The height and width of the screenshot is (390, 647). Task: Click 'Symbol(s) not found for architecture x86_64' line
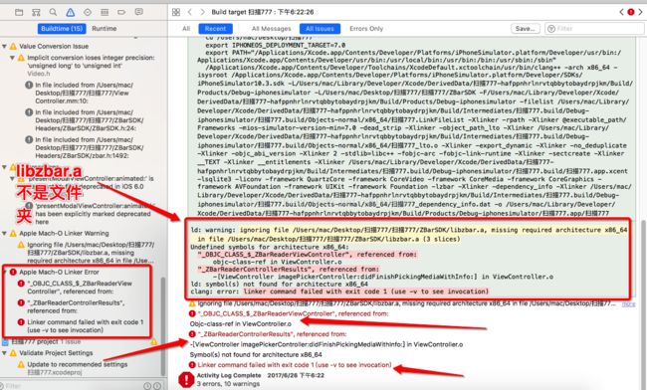click(x=256, y=354)
